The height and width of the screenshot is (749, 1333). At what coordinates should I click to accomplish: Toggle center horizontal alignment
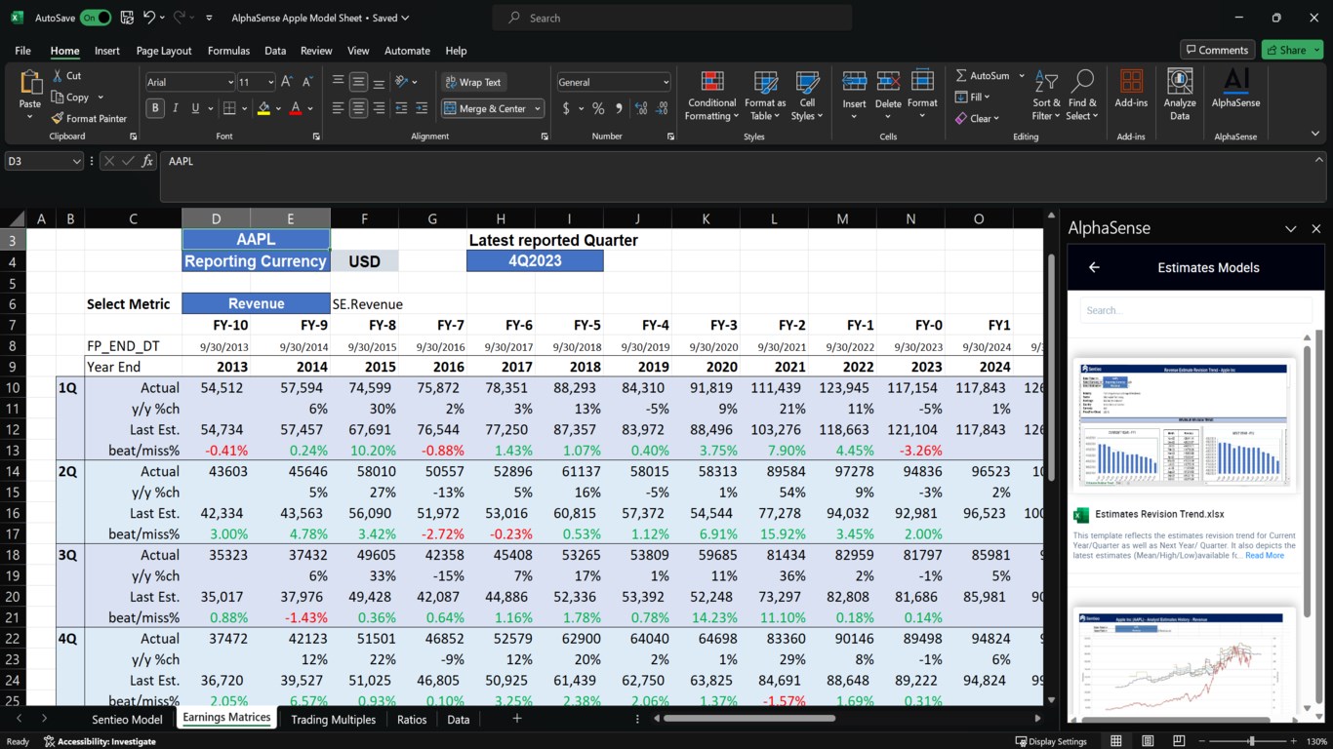pos(359,108)
